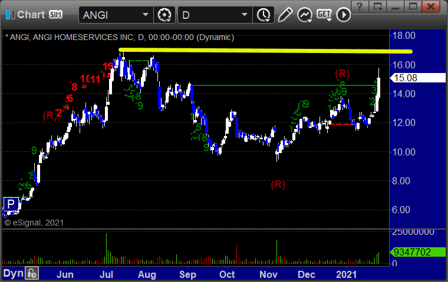Click the 14.00 price axis label
Screen dimensions: 448x282
pyautogui.click(x=404, y=94)
